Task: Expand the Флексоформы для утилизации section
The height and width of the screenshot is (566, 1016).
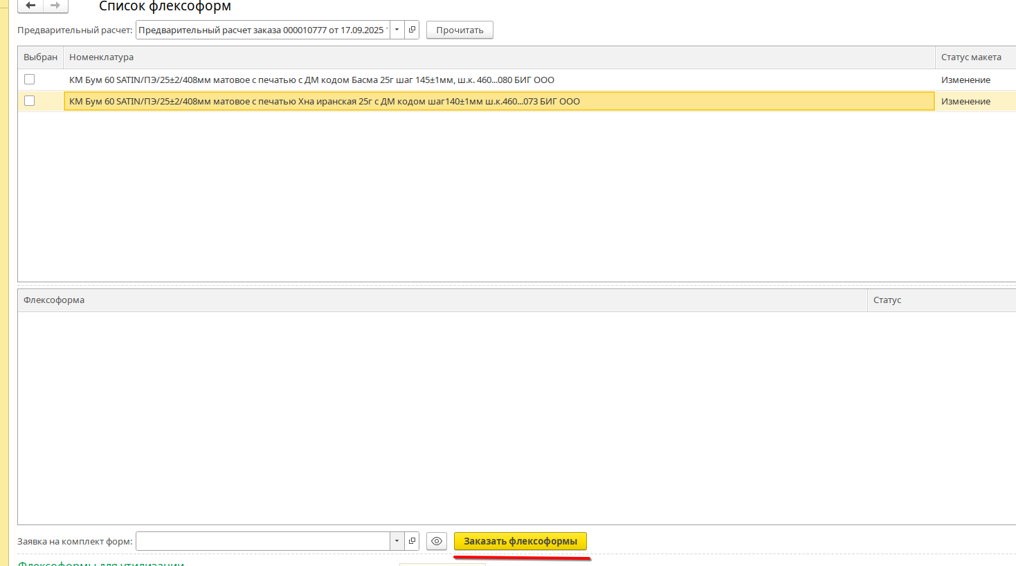Action: point(100,563)
